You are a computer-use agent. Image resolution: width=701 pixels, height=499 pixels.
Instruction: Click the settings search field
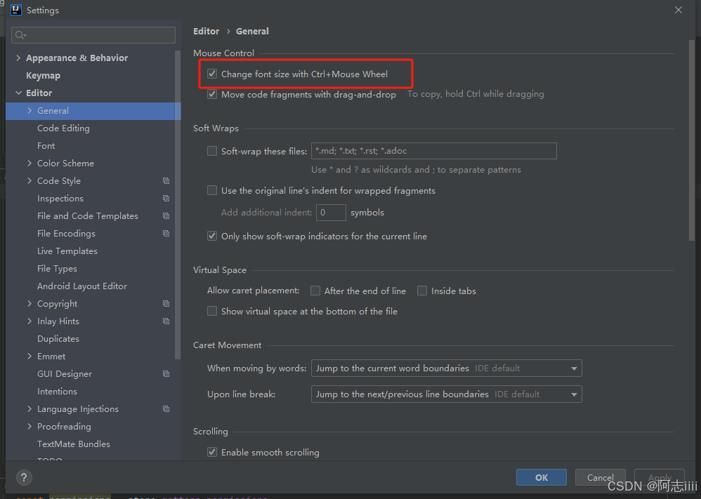point(93,35)
